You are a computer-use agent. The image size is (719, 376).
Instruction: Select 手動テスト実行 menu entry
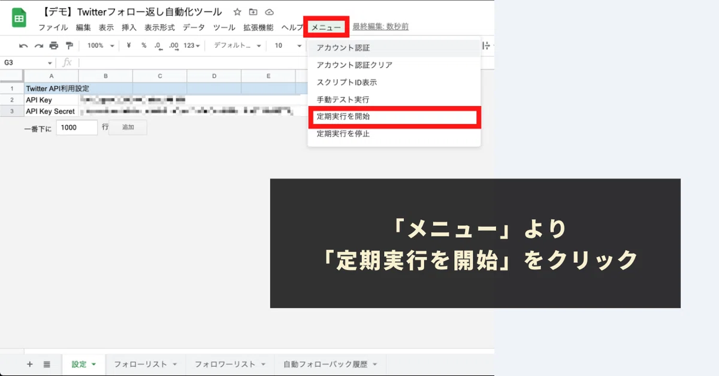pos(394,99)
